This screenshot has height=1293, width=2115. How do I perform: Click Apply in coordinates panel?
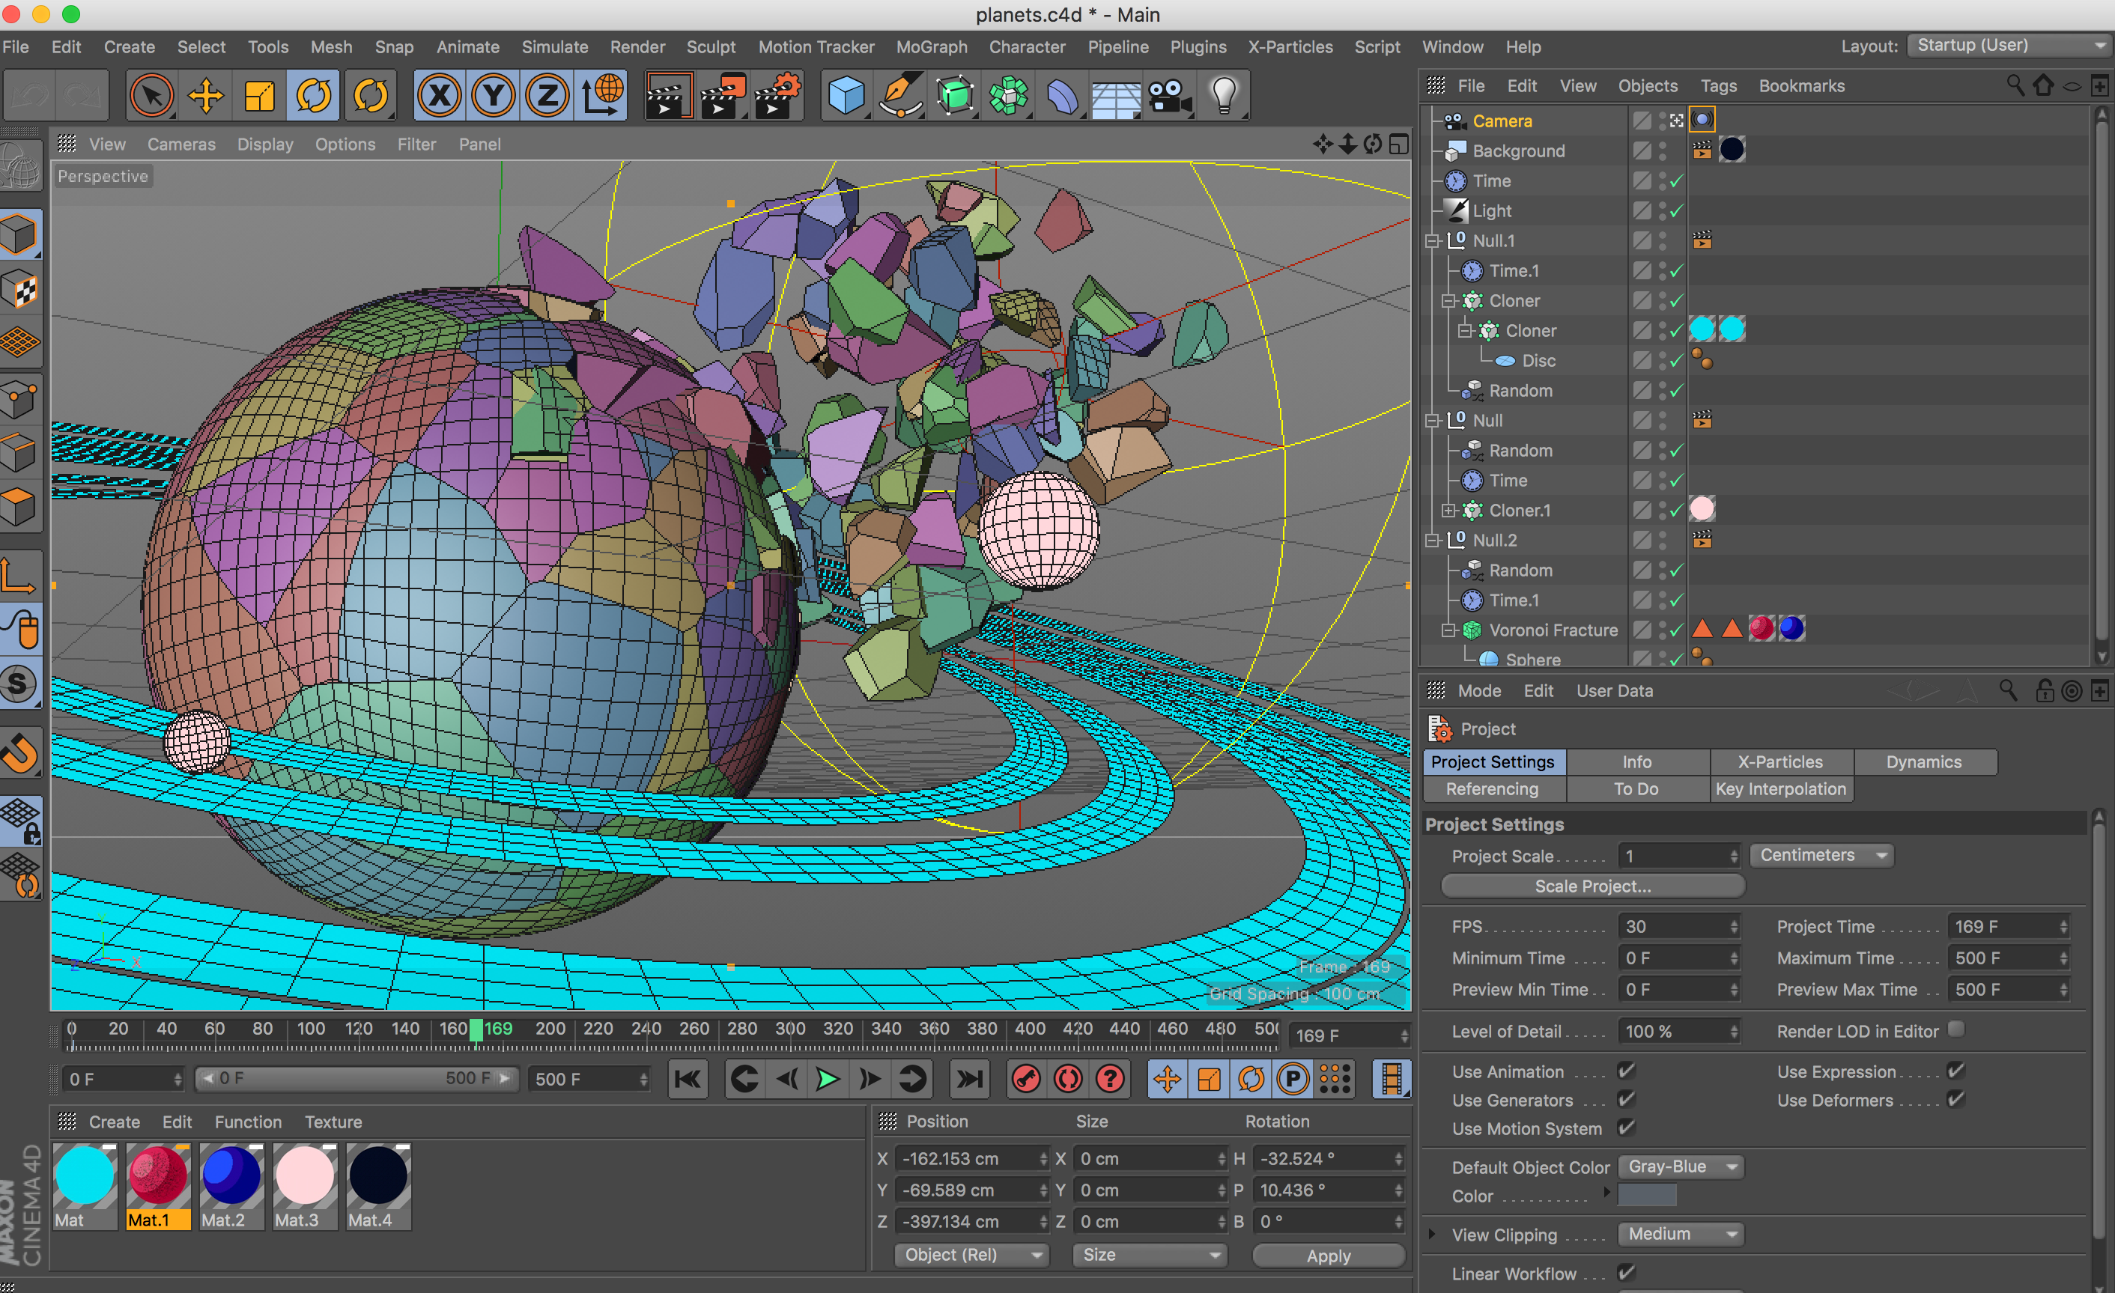(x=1328, y=1256)
